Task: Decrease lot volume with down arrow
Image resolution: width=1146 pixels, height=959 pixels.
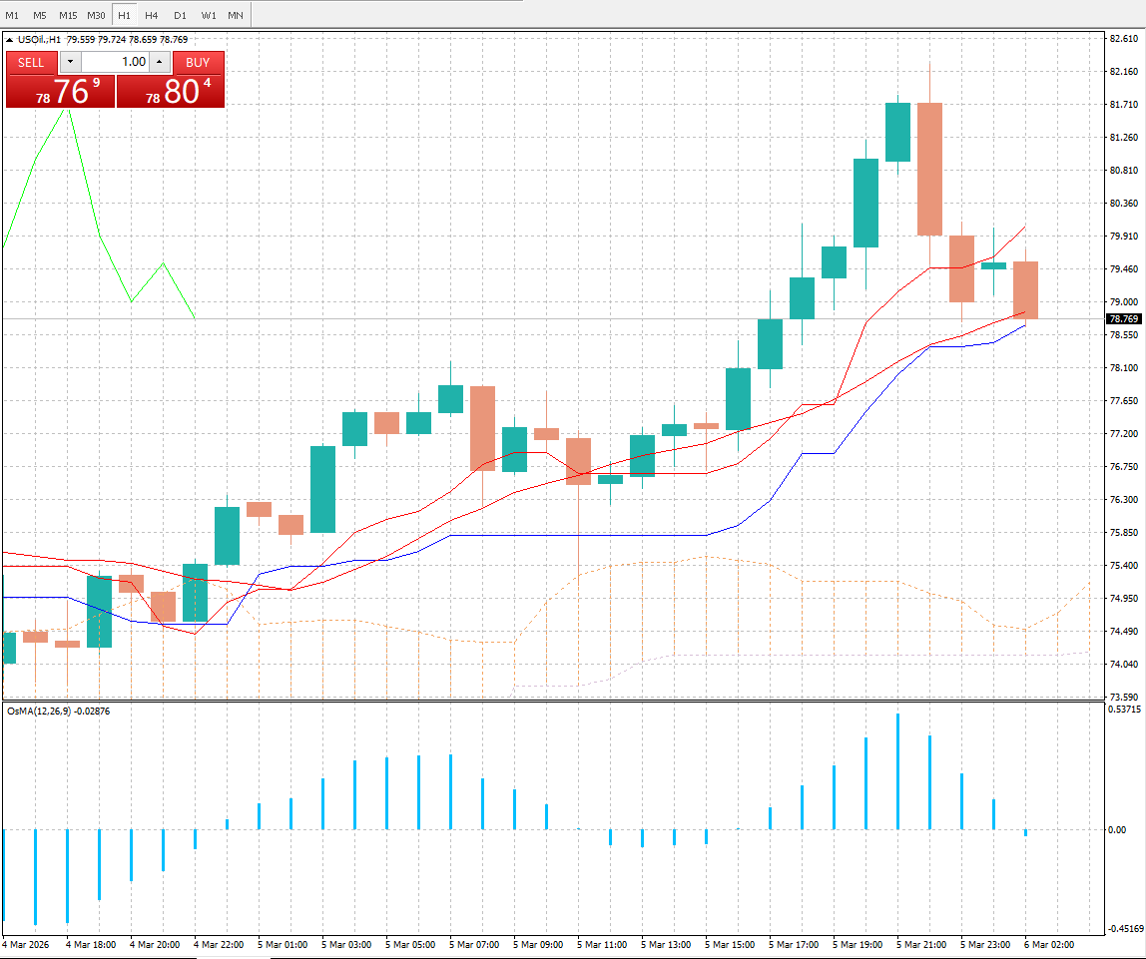Action: click(69, 62)
